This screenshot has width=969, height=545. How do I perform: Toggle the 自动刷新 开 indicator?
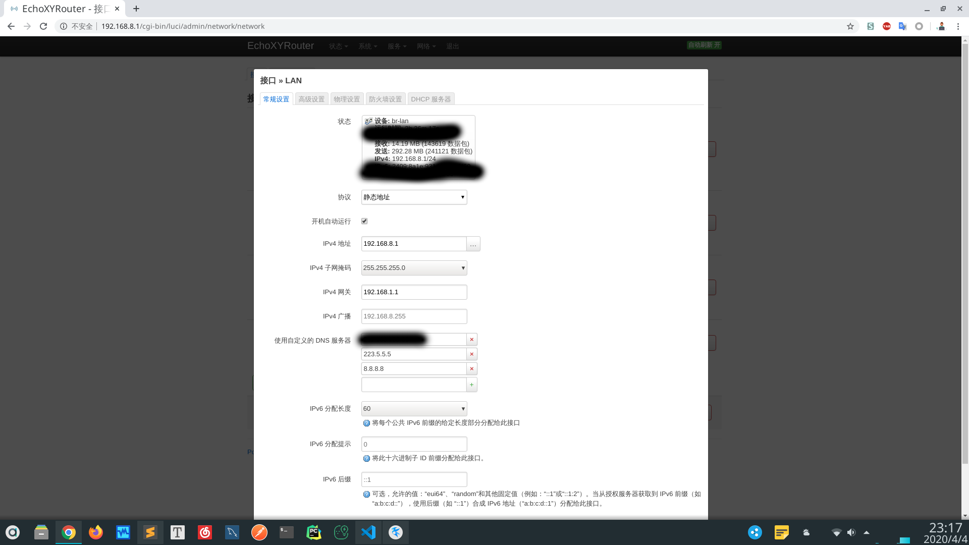point(704,45)
